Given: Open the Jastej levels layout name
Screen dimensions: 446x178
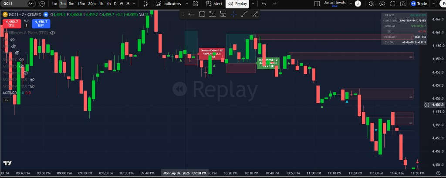Looking at the screenshot, I should tap(335, 2).
